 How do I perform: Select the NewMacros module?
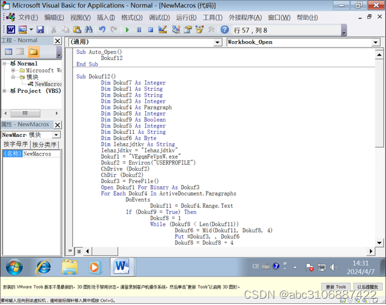[x=48, y=84]
